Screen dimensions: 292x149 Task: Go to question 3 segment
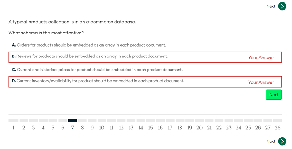pyautogui.click(x=33, y=120)
